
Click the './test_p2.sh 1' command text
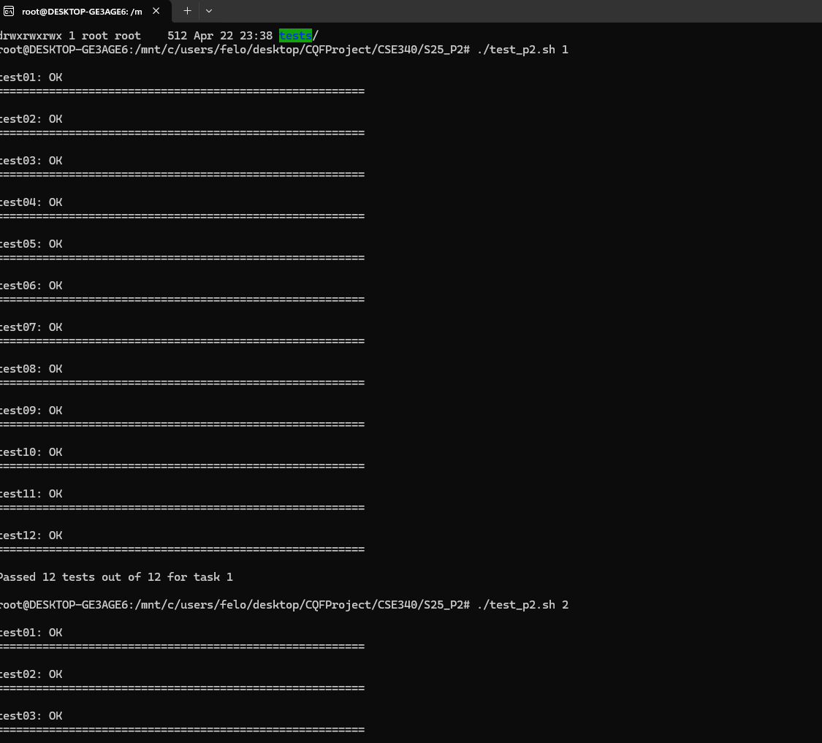(x=522, y=50)
